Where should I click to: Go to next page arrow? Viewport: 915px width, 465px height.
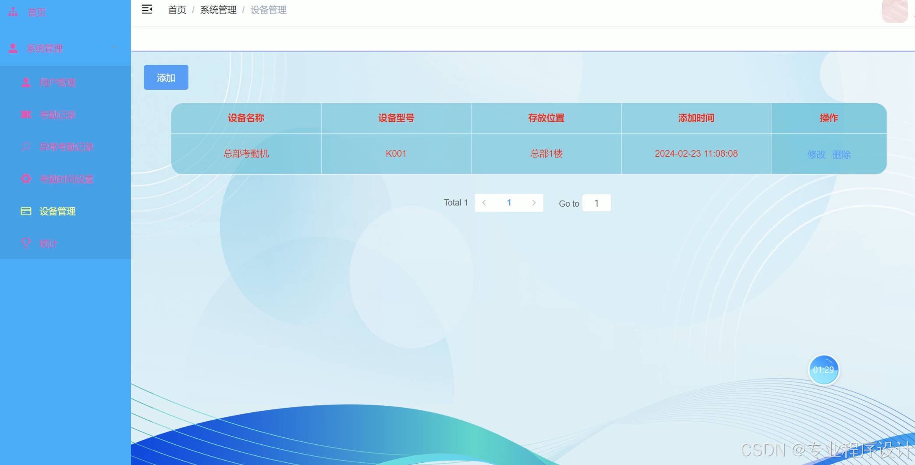(x=534, y=203)
